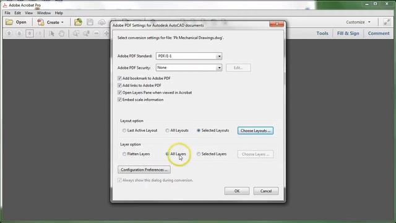
Task: Click the previous page up-arrow icon
Action: [9, 33]
